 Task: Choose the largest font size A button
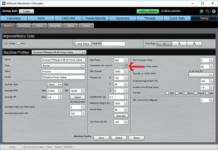[x=194, y=44]
